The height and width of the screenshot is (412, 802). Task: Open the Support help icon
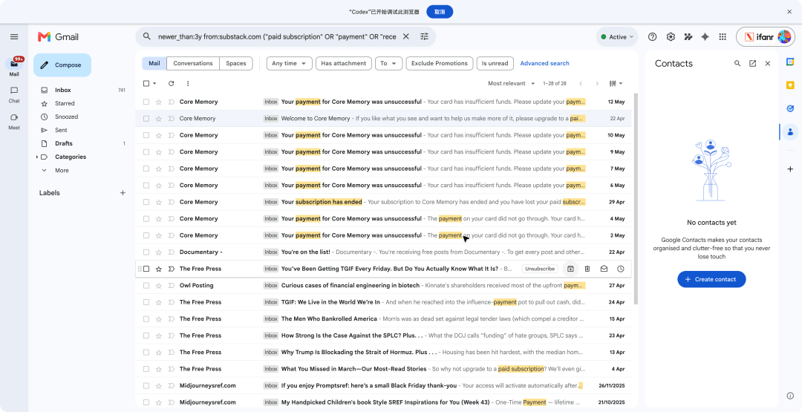pos(652,37)
